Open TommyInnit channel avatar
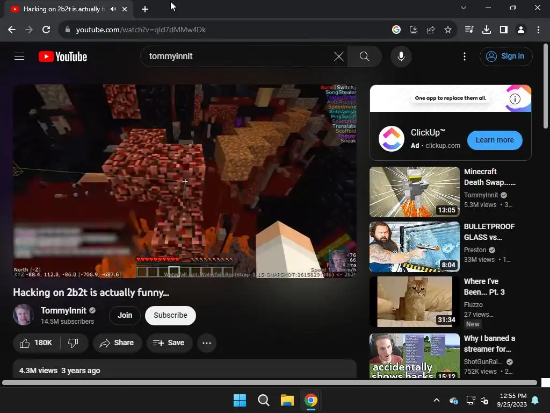The height and width of the screenshot is (413, 550). coord(24,315)
